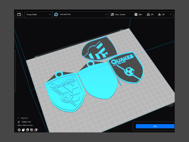The height and width of the screenshot is (142, 189).
Task: Switch to 3D perspective view cube icon
Action: [19, 130]
